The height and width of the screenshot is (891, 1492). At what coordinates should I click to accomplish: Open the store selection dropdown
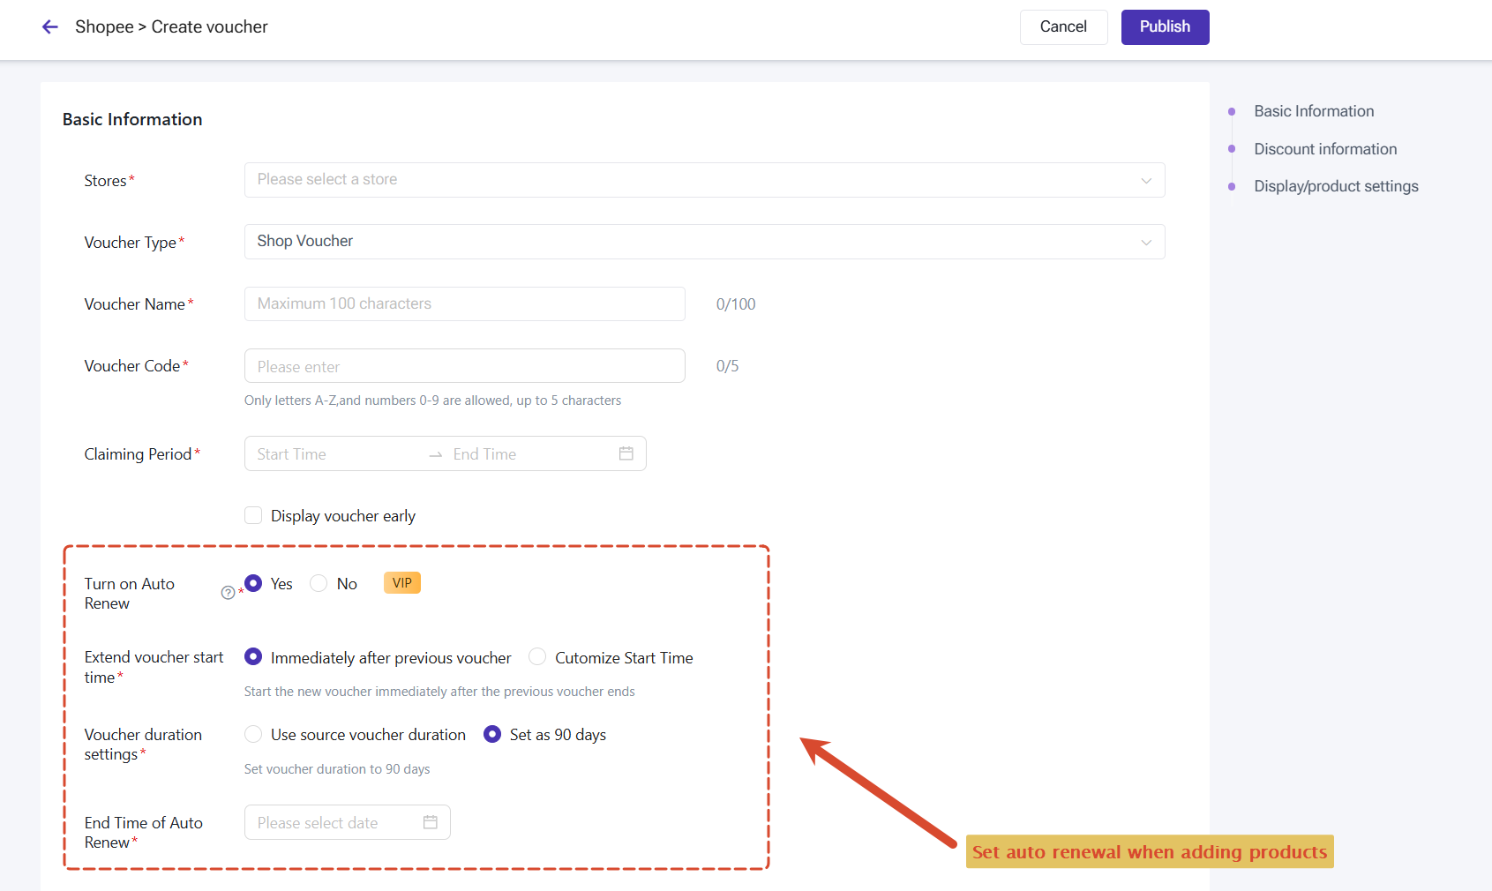[704, 180]
